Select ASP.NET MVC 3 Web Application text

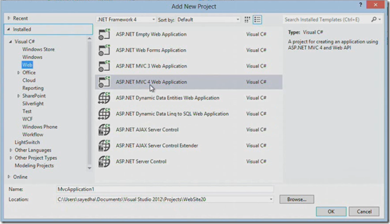151,66
